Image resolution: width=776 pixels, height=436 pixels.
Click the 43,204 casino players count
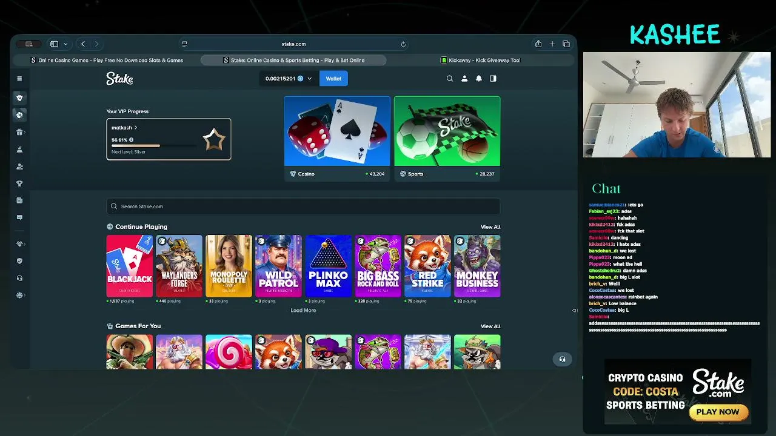(x=376, y=174)
